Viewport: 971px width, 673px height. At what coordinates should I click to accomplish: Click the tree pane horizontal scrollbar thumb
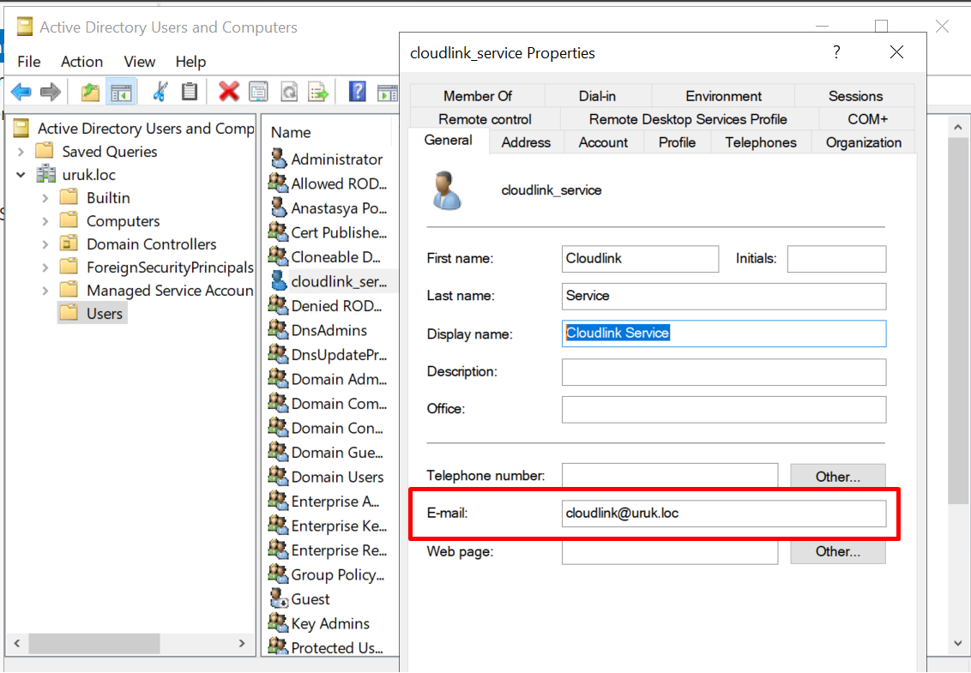[x=94, y=643]
